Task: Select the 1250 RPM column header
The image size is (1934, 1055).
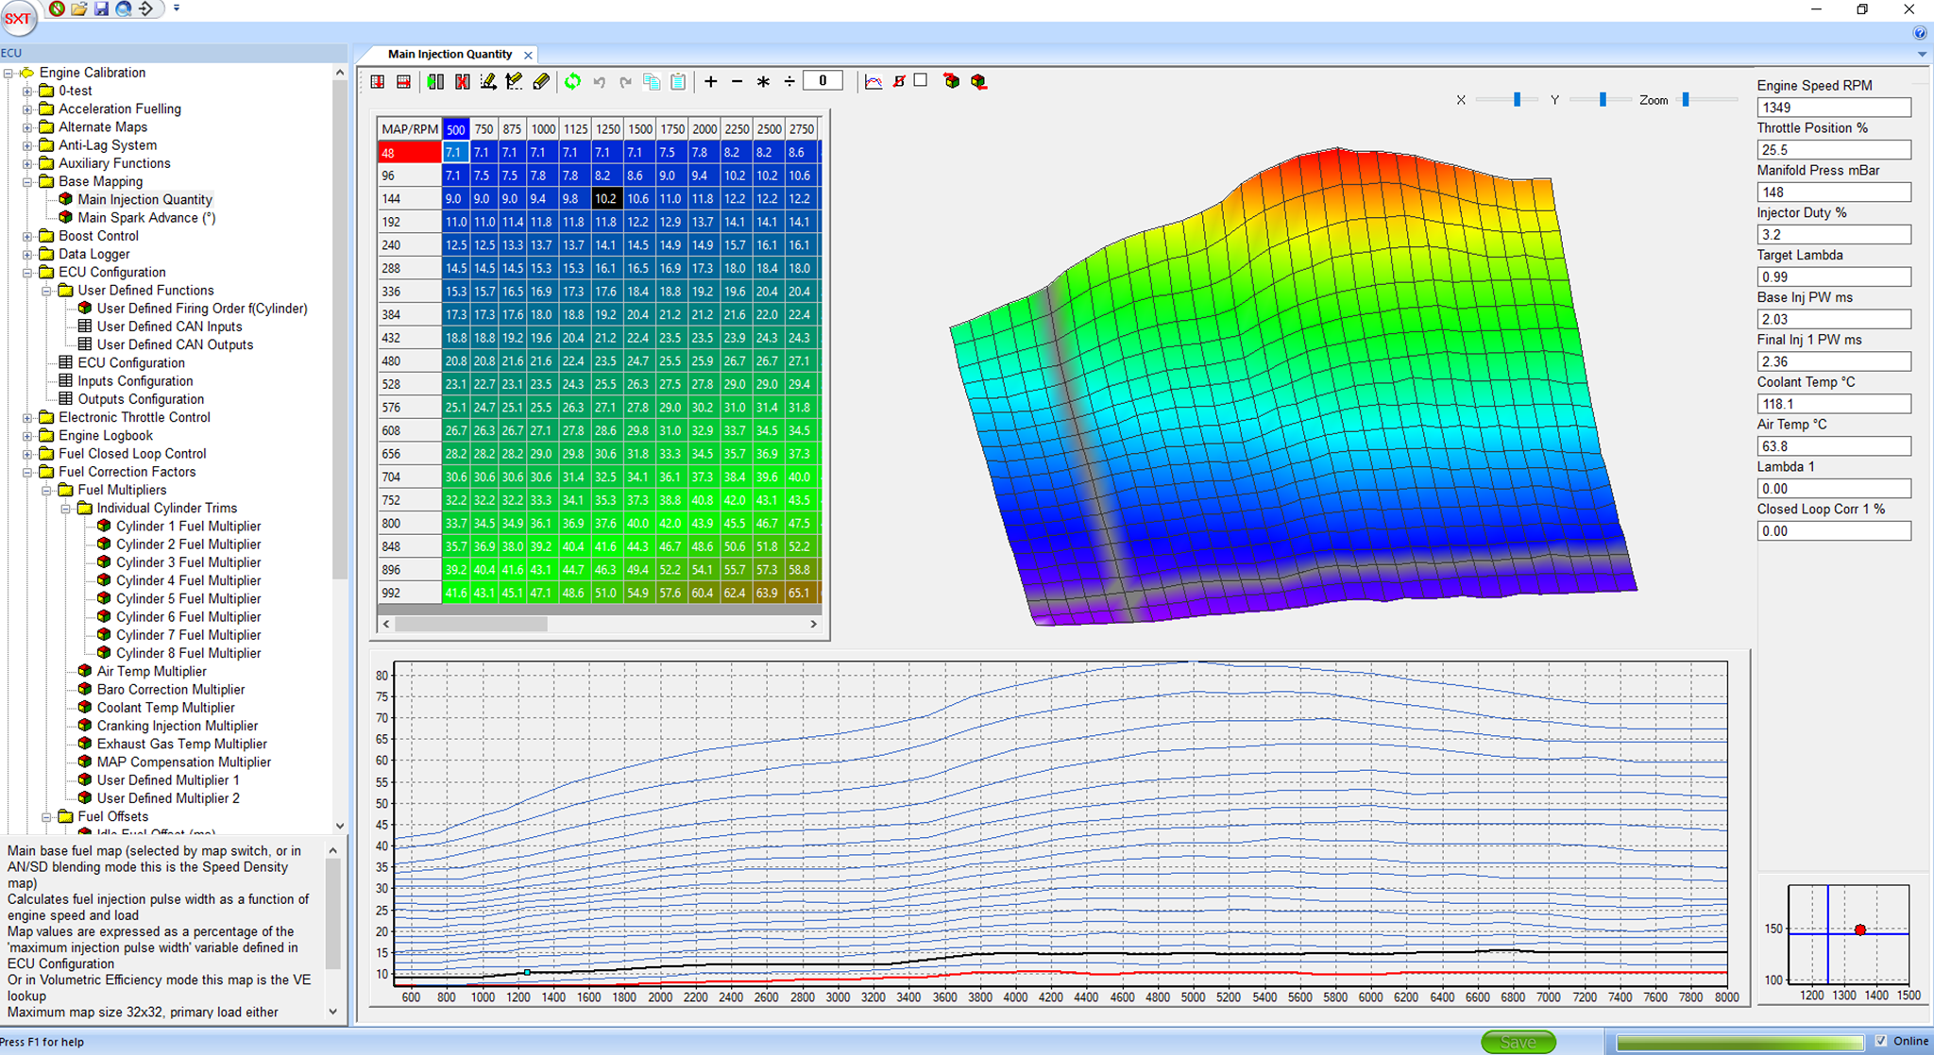Action: [x=607, y=128]
